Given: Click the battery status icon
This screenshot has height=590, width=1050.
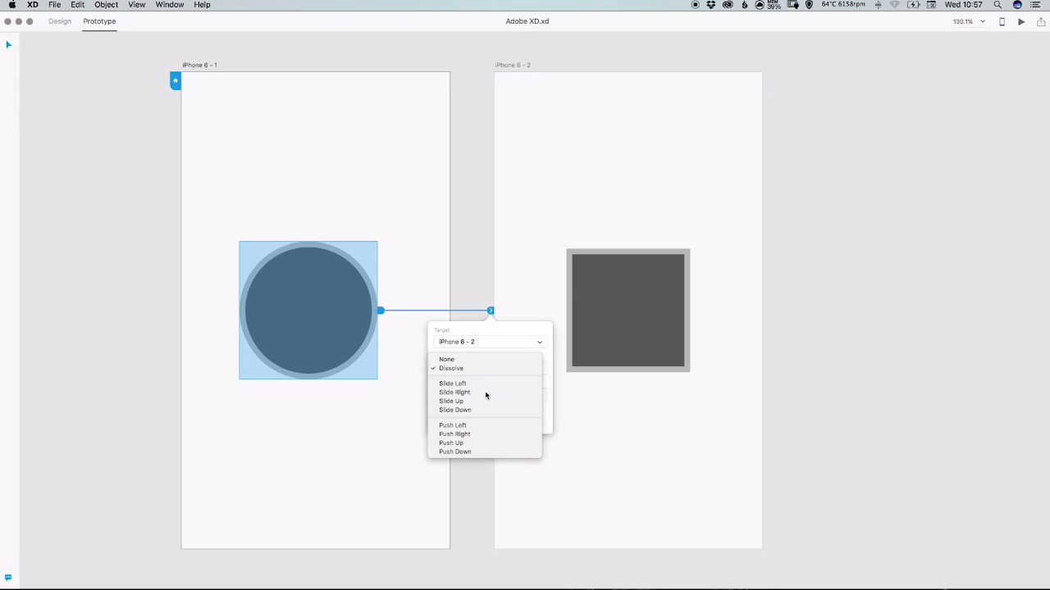Looking at the screenshot, I should (x=913, y=5).
